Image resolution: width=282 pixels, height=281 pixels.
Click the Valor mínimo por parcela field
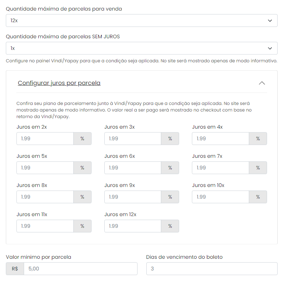(81, 269)
